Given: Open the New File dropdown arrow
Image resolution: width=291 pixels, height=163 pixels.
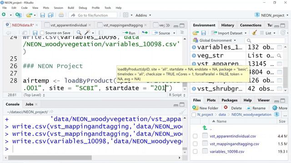Looking at the screenshot, I should pyautogui.click(x=10, y=15).
